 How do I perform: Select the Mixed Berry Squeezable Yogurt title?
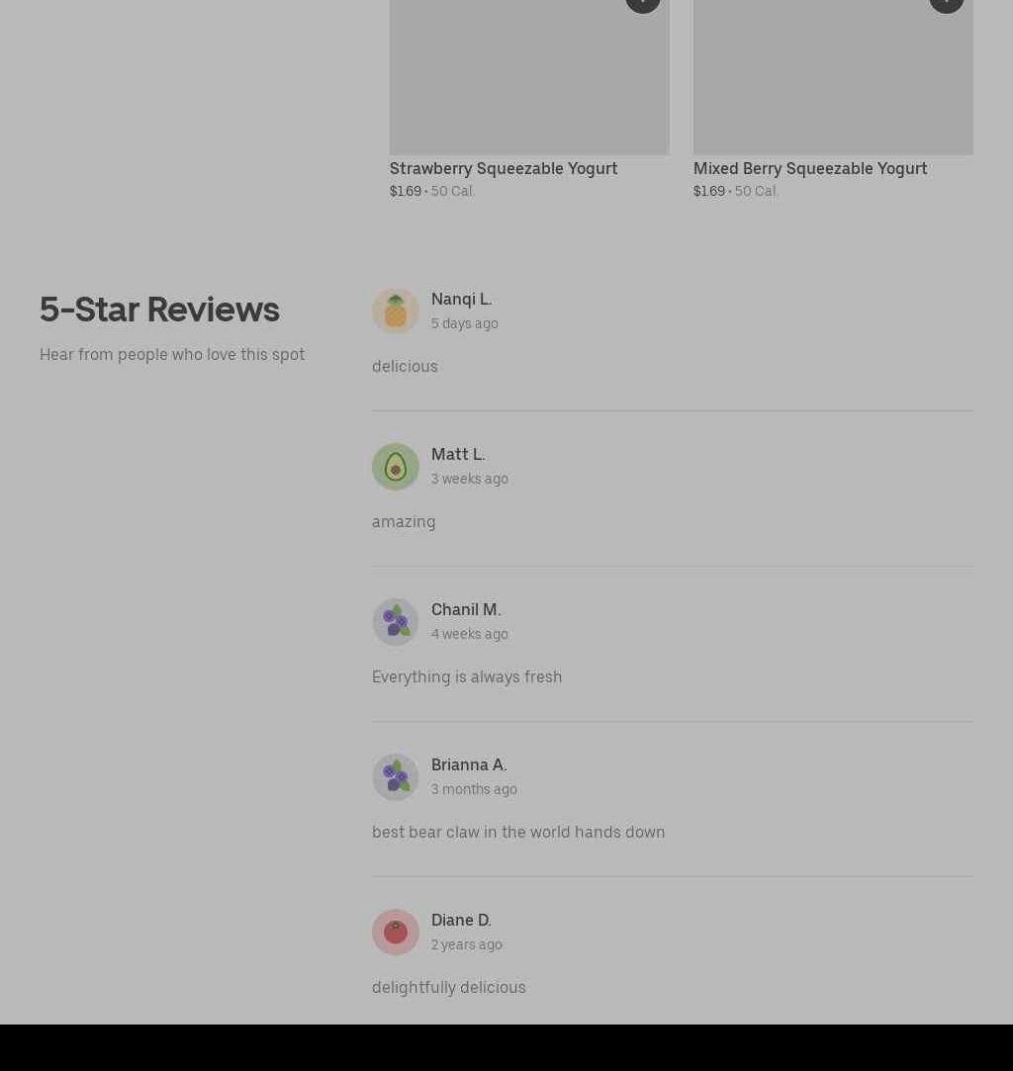click(810, 169)
